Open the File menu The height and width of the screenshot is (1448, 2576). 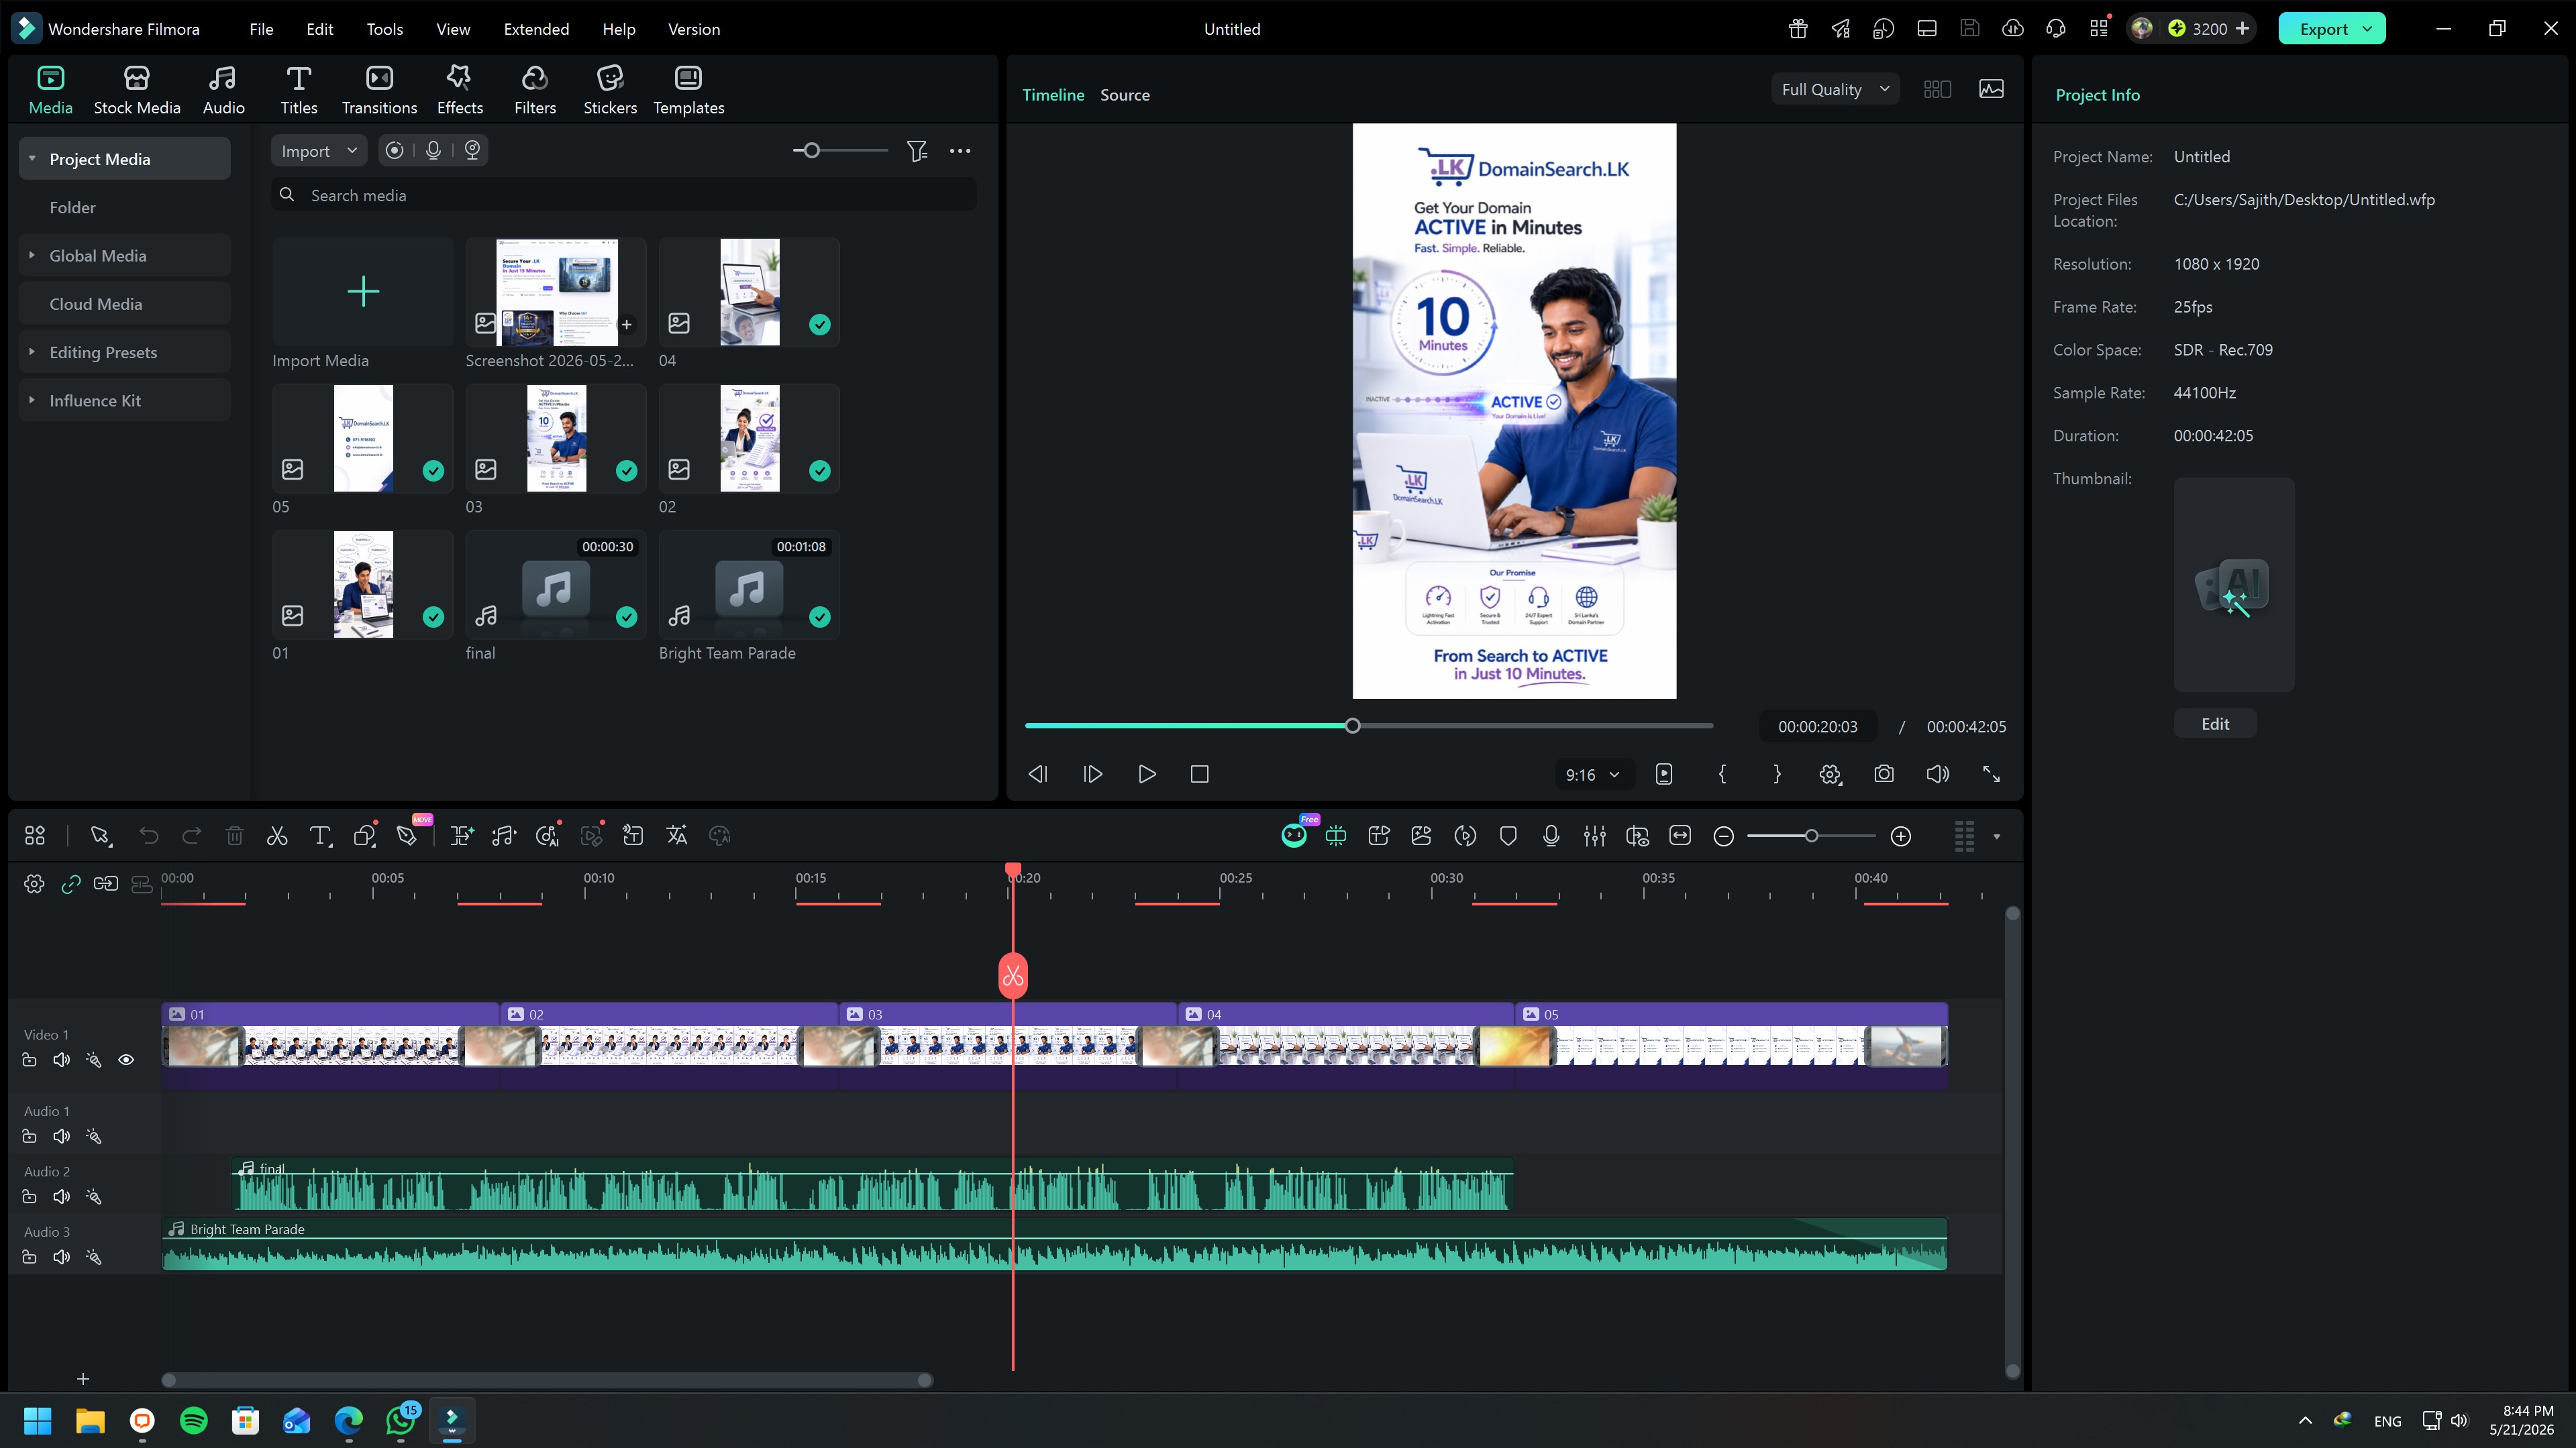pos(261,29)
